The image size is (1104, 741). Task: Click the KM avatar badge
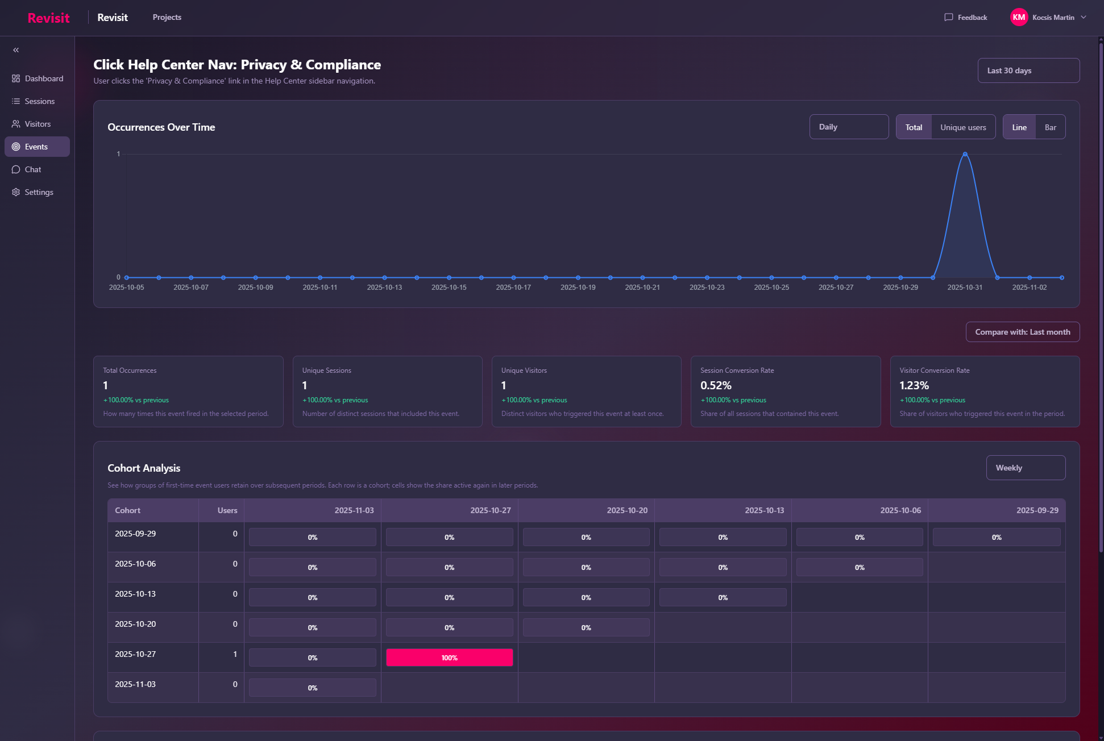(1019, 17)
